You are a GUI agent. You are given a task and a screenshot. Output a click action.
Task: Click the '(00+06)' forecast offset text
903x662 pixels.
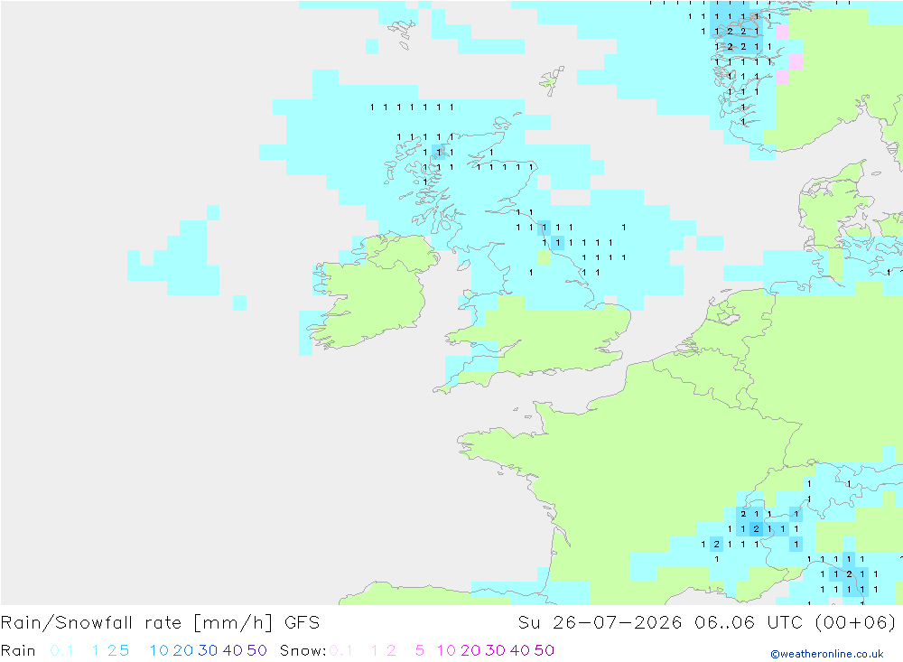pyautogui.click(x=855, y=623)
